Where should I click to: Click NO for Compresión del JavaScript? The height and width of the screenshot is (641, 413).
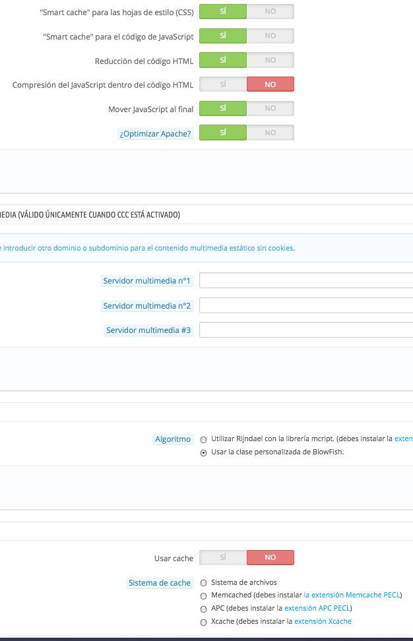click(x=270, y=84)
